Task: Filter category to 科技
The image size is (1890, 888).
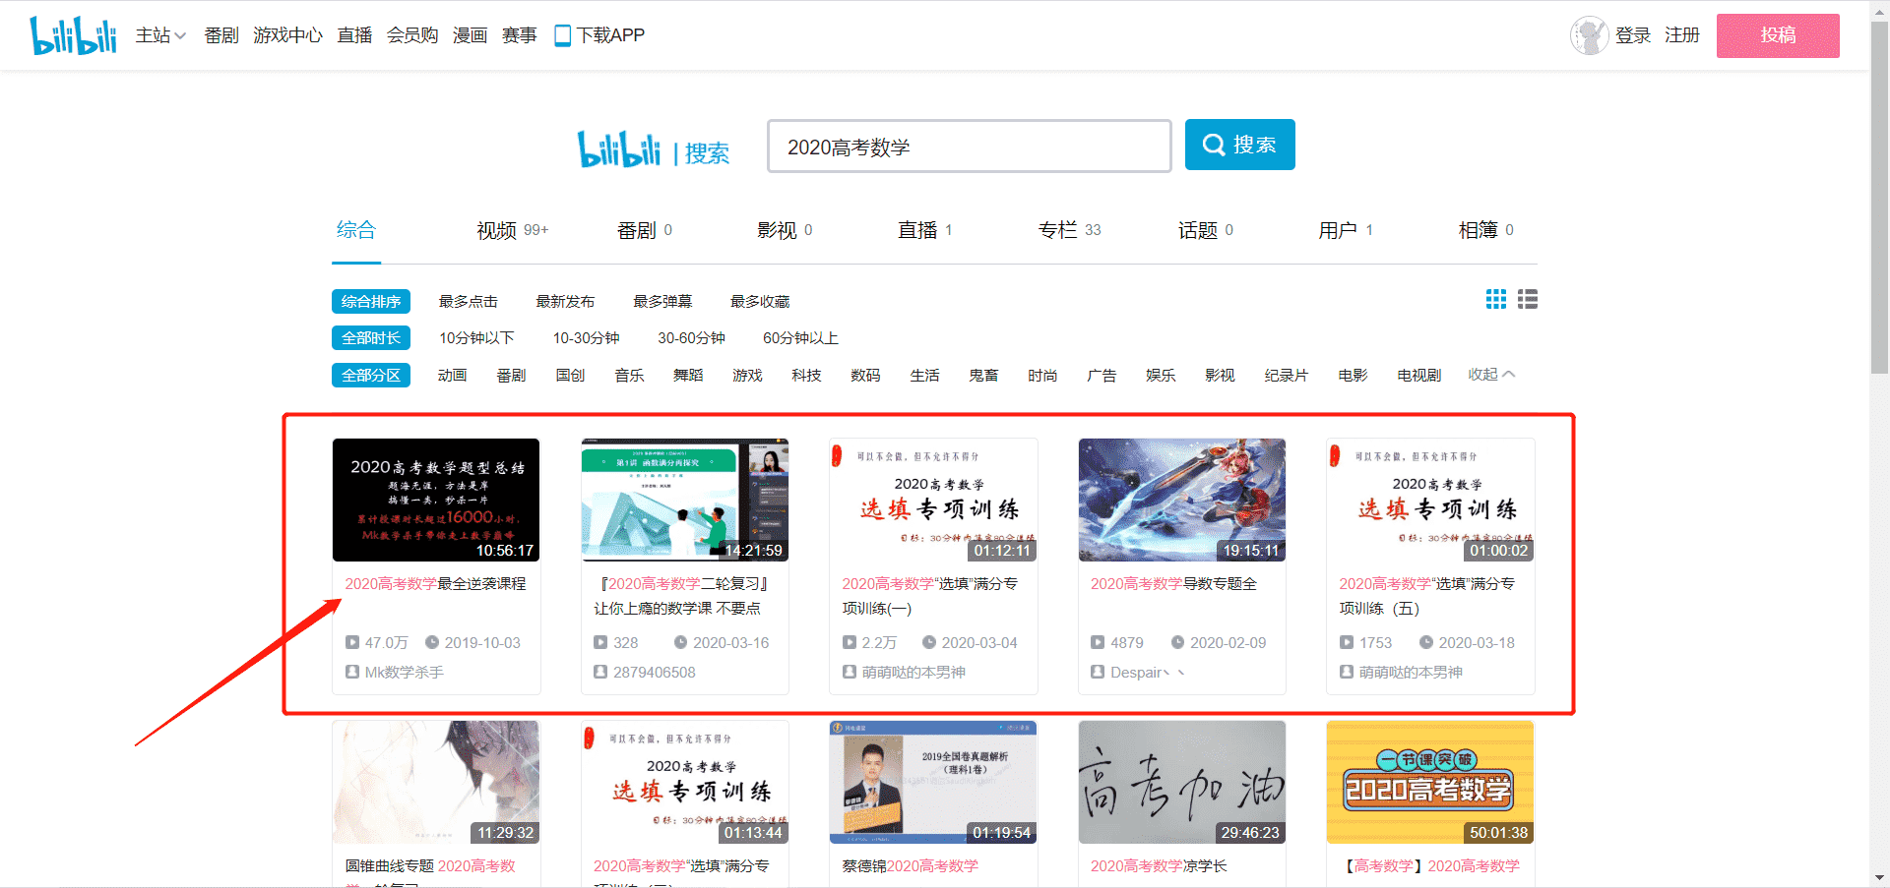Action: (806, 375)
